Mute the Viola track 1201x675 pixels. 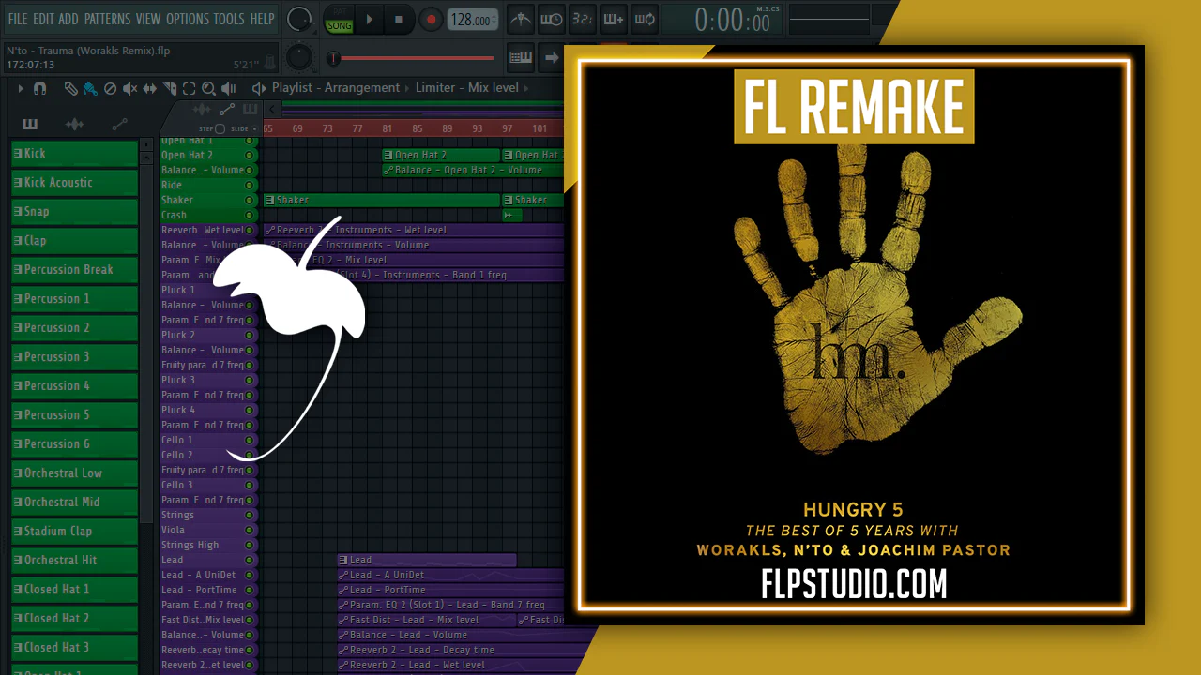tap(249, 530)
